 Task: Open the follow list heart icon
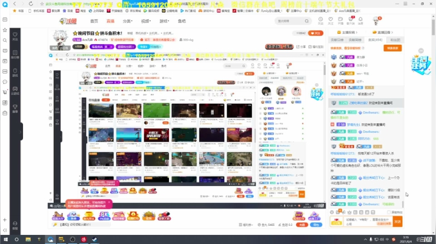331,21
